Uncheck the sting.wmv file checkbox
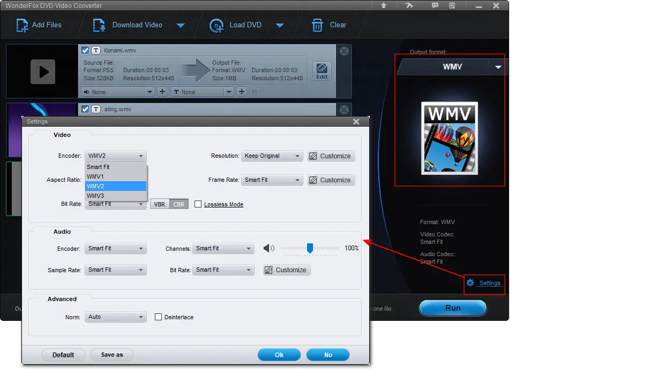This screenshot has width=657, height=369. pyautogui.click(x=85, y=109)
